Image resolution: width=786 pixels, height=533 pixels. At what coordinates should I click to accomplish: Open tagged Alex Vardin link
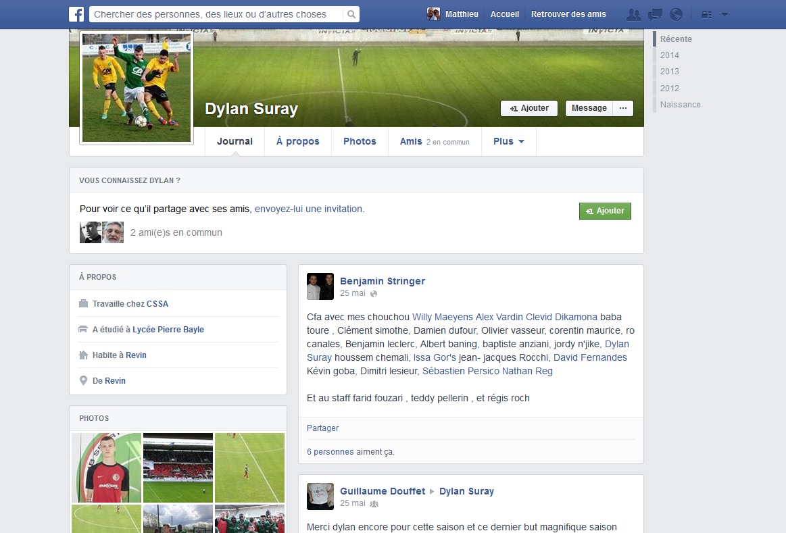(x=499, y=317)
